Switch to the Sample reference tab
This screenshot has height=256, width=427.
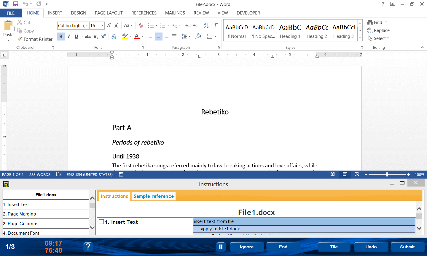pos(154,196)
